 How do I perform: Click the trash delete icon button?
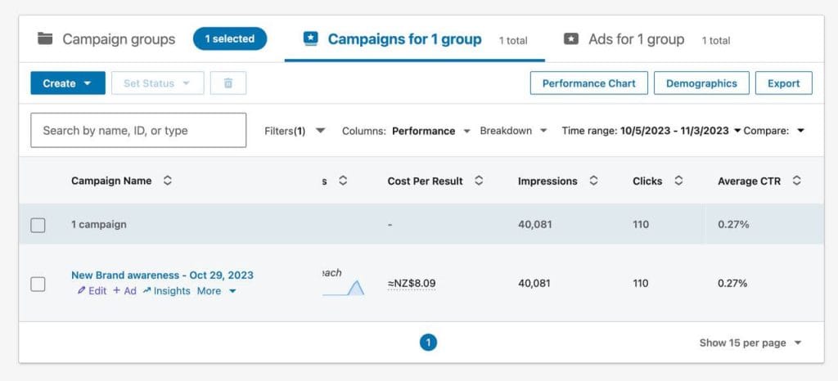pos(228,83)
